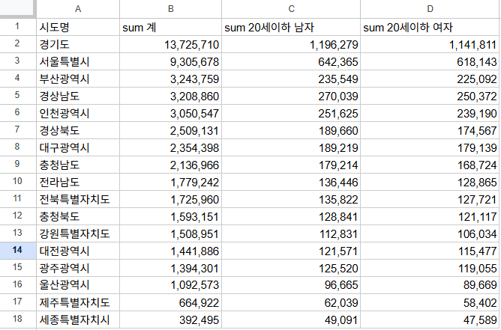The height and width of the screenshot is (330, 501).
Task: Click the select-all corner box
Action: point(18,9)
